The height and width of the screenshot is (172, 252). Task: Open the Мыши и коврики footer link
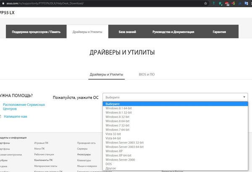pos(87,166)
